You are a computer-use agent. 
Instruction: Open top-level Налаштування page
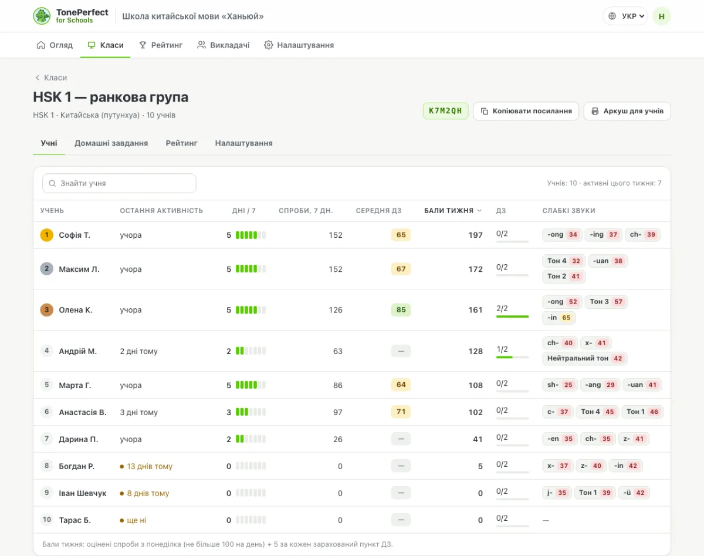tap(299, 45)
